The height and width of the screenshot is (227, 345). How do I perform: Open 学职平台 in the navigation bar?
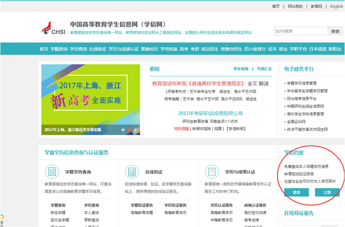click(x=298, y=49)
